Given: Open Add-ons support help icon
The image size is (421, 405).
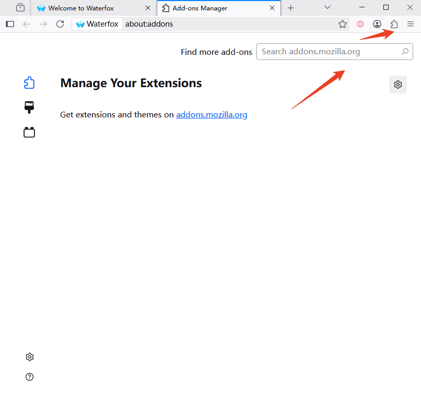Looking at the screenshot, I should click(x=30, y=377).
